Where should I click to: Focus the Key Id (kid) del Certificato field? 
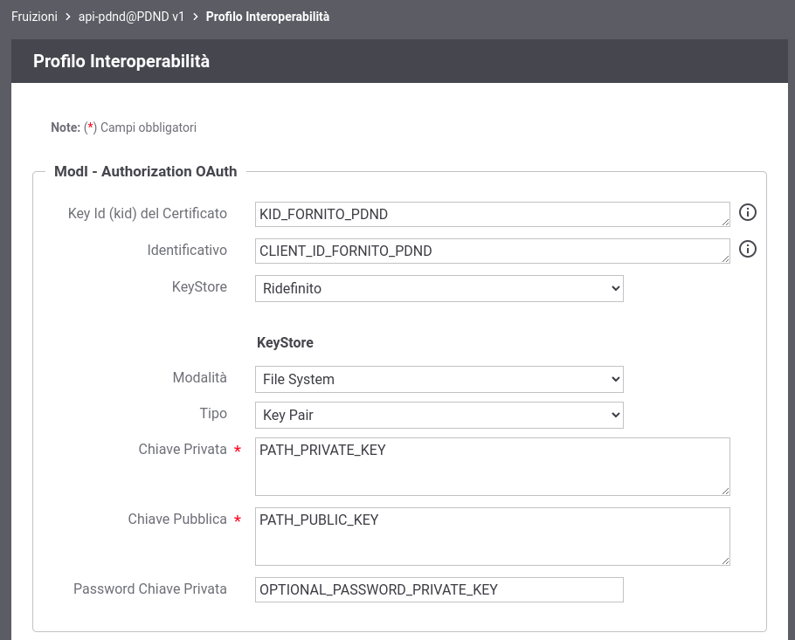(x=493, y=214)
